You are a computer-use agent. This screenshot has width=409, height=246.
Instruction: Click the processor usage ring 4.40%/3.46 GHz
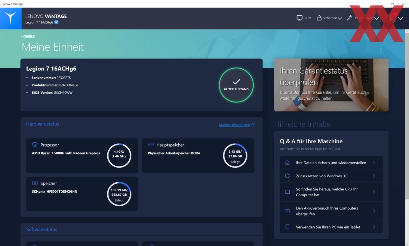coord(119,156)
